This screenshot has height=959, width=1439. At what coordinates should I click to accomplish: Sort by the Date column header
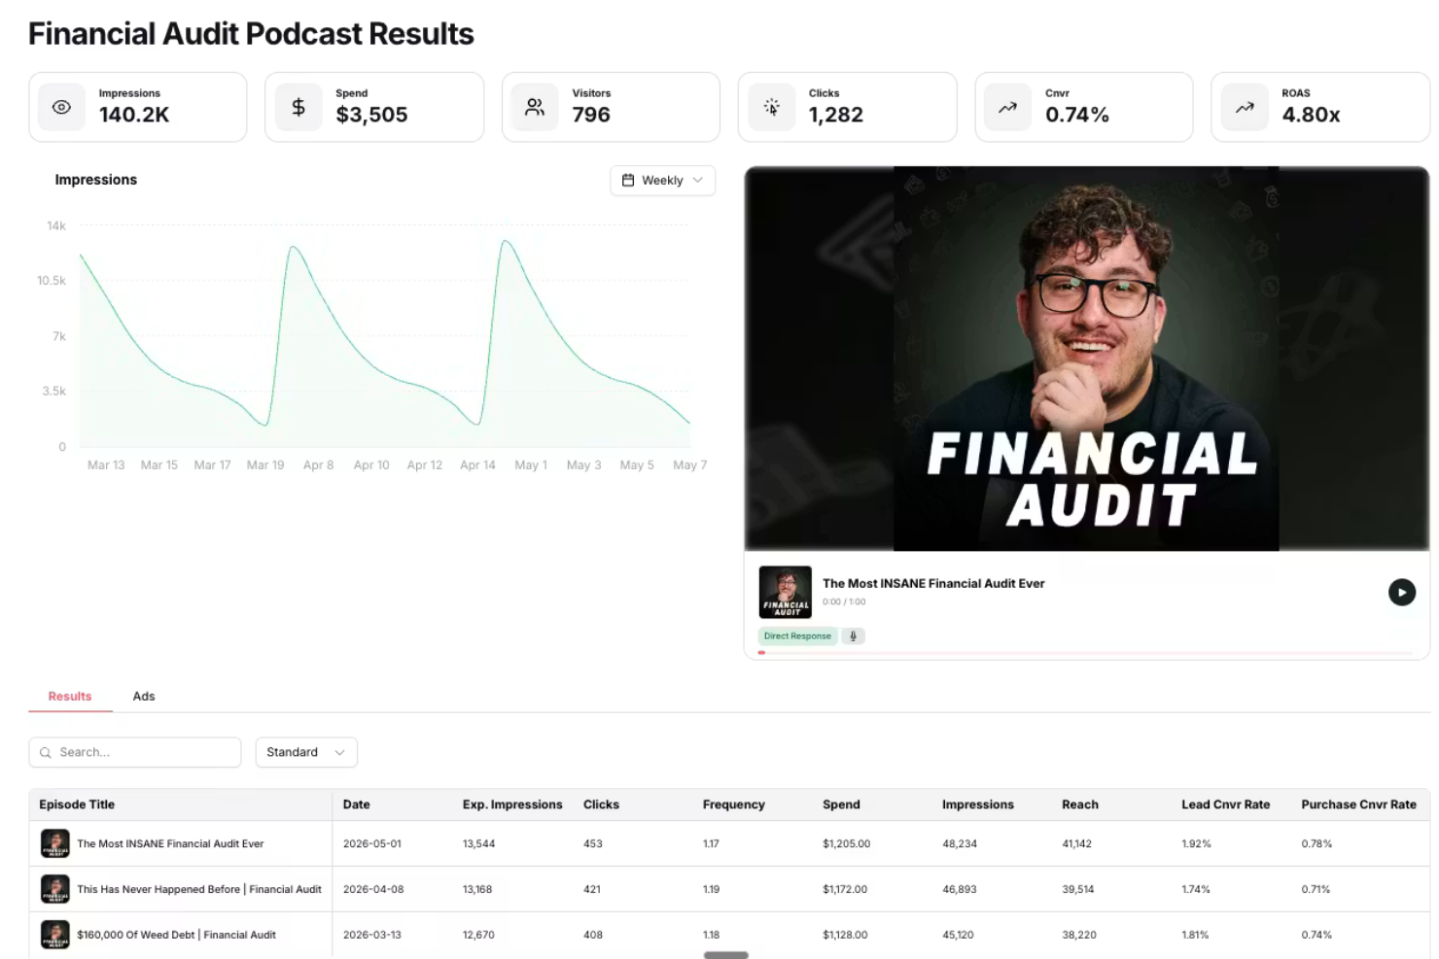point(357,805)
